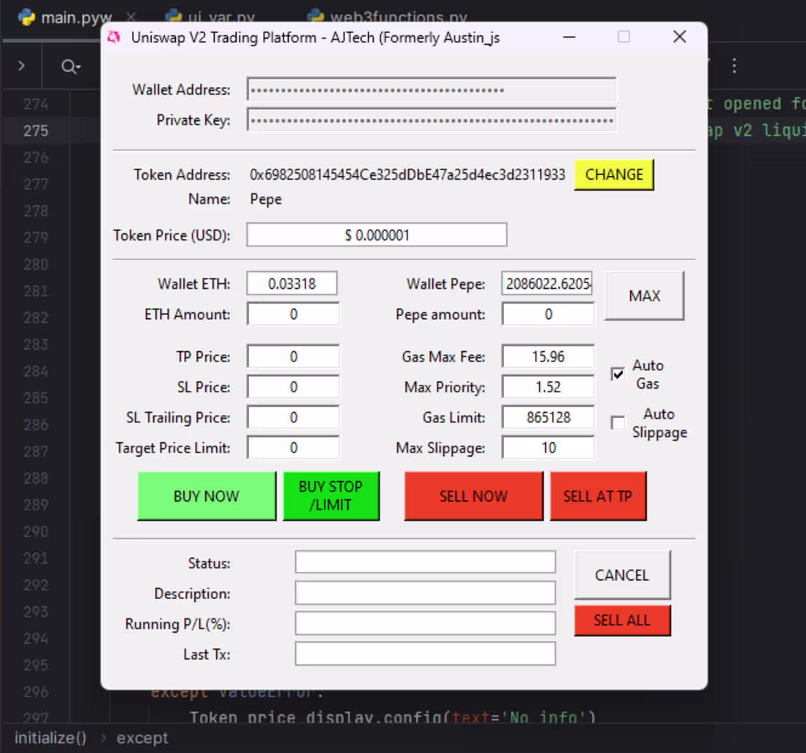Open the editor search magnifier icon
The width and height of the screenshot is (806, 753).
coord(66,67)
